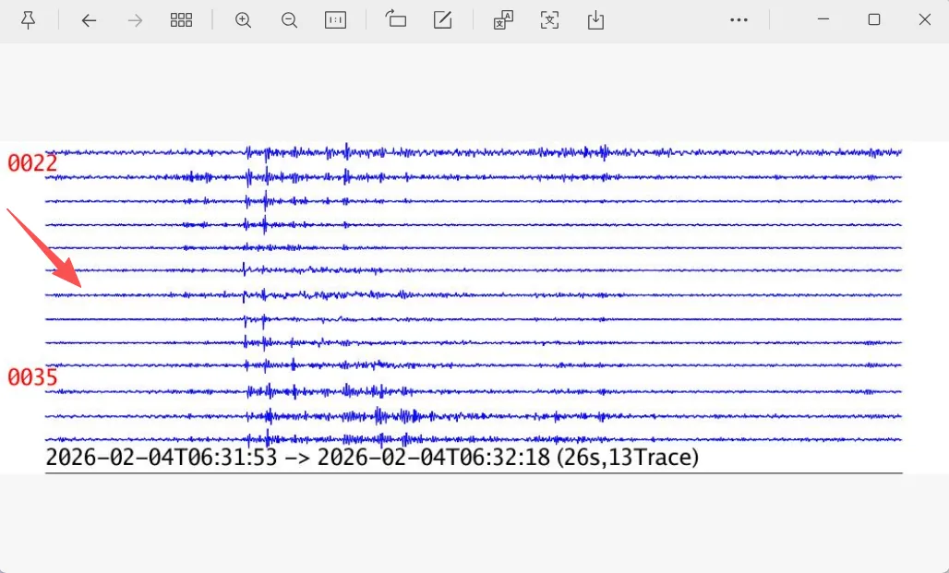This screenshot has height=573, width=949.
Task: Minimize the image viewer window
Action: point(823,19)
